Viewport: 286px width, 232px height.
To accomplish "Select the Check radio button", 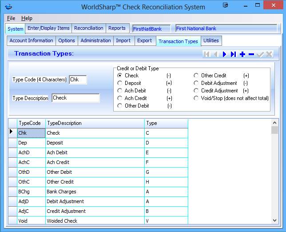I will pos(119,76).
